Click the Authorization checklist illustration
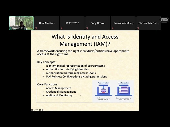170x127 pixels. 124,90
